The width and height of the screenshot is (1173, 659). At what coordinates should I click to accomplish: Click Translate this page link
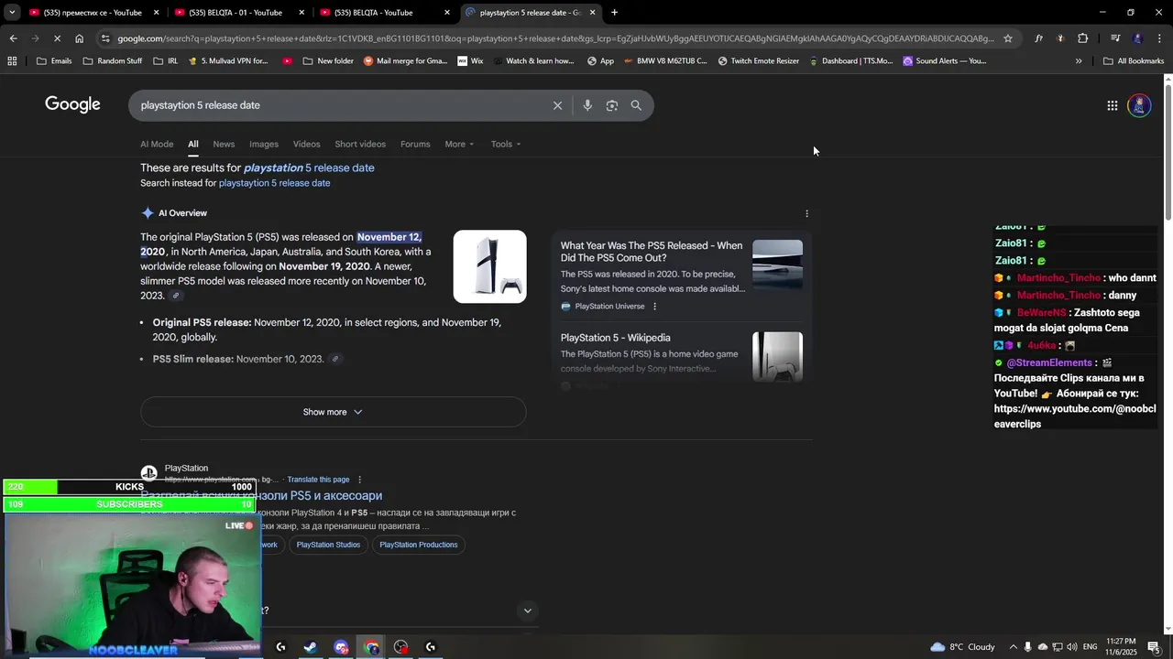coord(318,480)
